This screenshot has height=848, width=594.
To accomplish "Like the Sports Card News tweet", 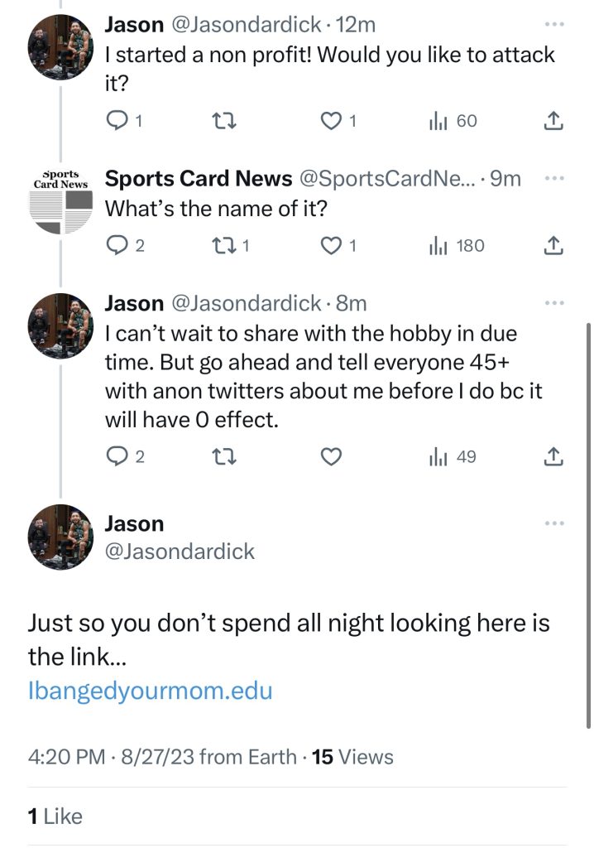I will [332, 246].
